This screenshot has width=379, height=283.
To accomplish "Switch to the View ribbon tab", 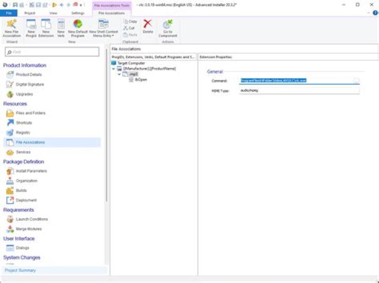I will pos(53,13).
